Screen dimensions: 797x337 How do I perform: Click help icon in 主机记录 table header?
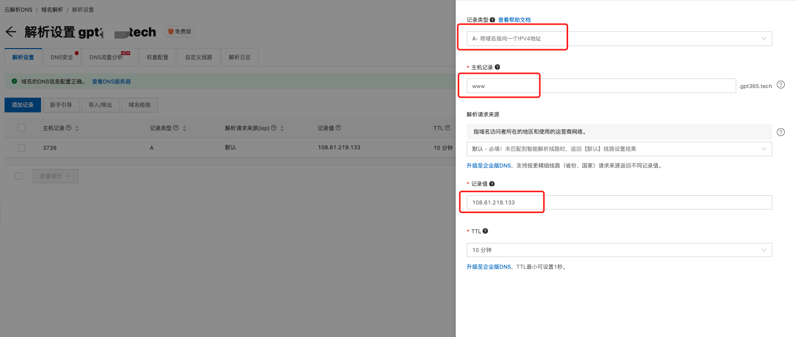pos(69,128)
